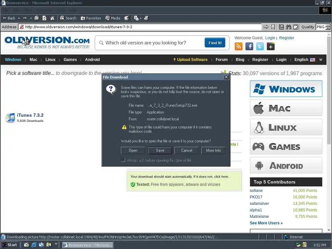Select Mac in the black nav bar
332x249 pixels.
point(33,60)
